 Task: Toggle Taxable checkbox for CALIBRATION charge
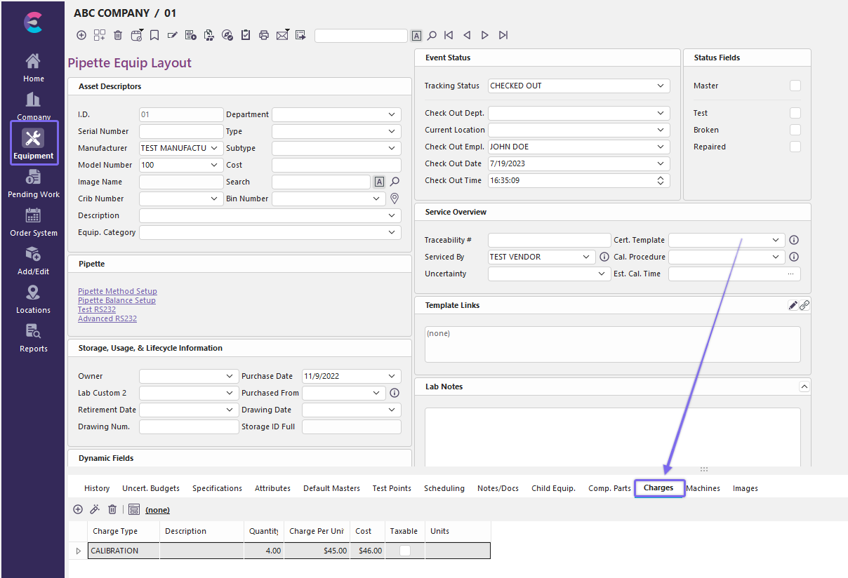pyautogui.click(x=404, y=551)
